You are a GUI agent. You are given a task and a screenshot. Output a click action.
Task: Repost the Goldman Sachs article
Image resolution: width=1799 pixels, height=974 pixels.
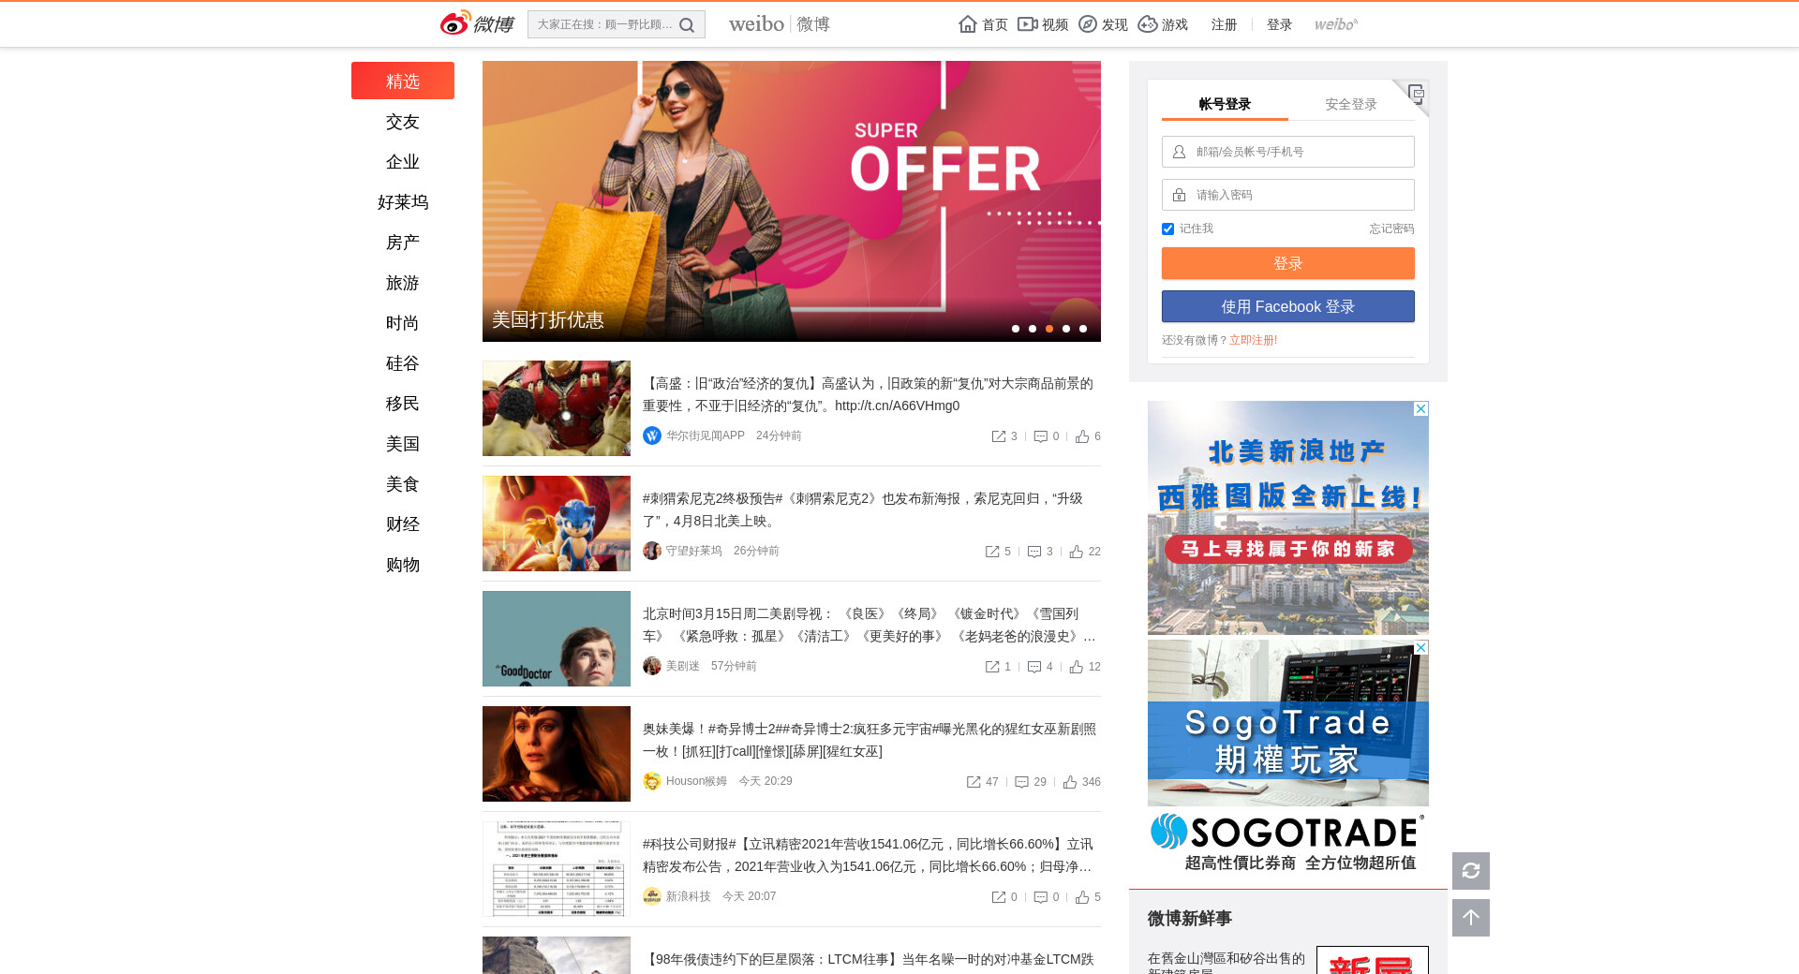tap(999, 436)
